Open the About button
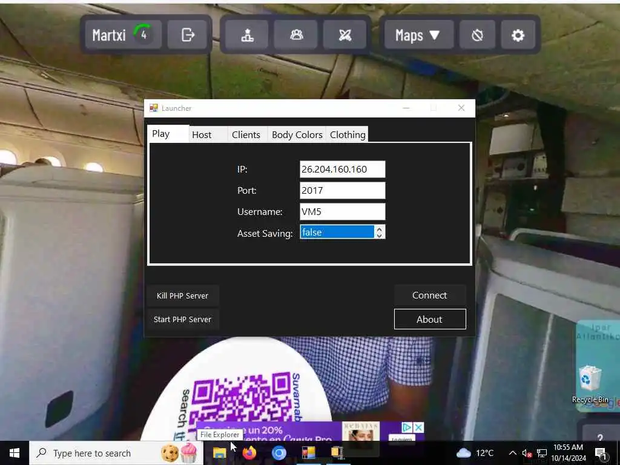This screenshot has height=465, width=620. tap(430, 319)
